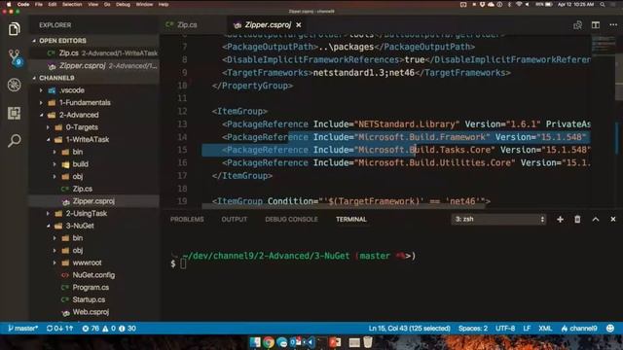
Task: Open the Debug view icon
Action: pyautogui.click(x=14, y=85)
